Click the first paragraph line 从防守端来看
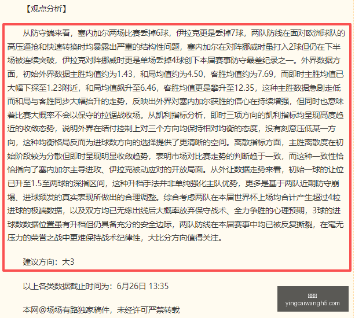This screenshot has height=318, width=355. tap(184, 33)
